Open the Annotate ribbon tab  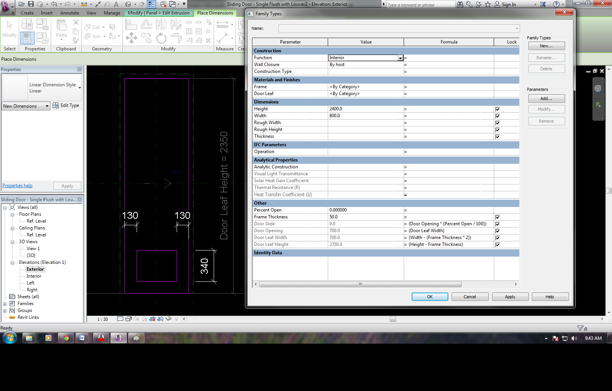point(69,13)
